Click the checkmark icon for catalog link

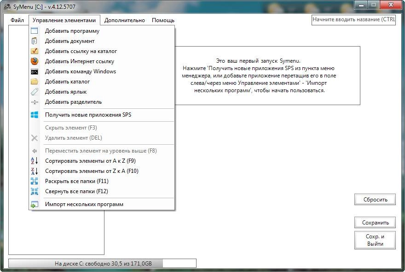pyautogui.click(x=35, y=51)
